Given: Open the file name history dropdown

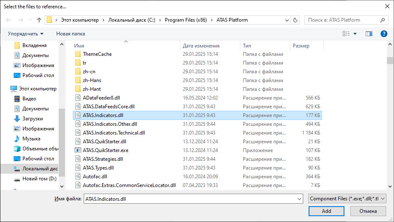Looking at the screenshot, I should 299,199.
